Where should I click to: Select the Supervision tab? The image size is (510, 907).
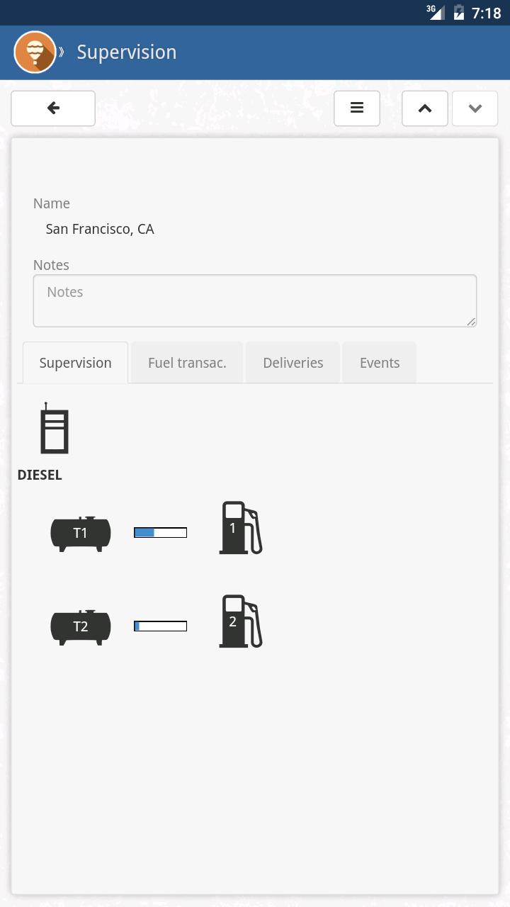(x=75, y=363)
